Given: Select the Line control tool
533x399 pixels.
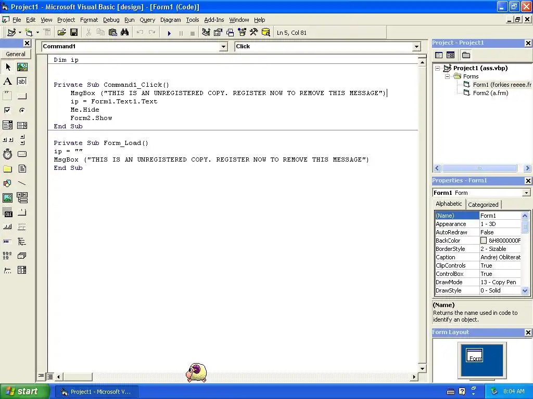Looking at the screenshot, I should 22,183.
